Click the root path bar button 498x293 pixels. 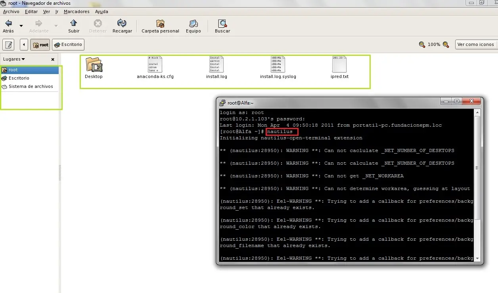(x=40, y=45)
